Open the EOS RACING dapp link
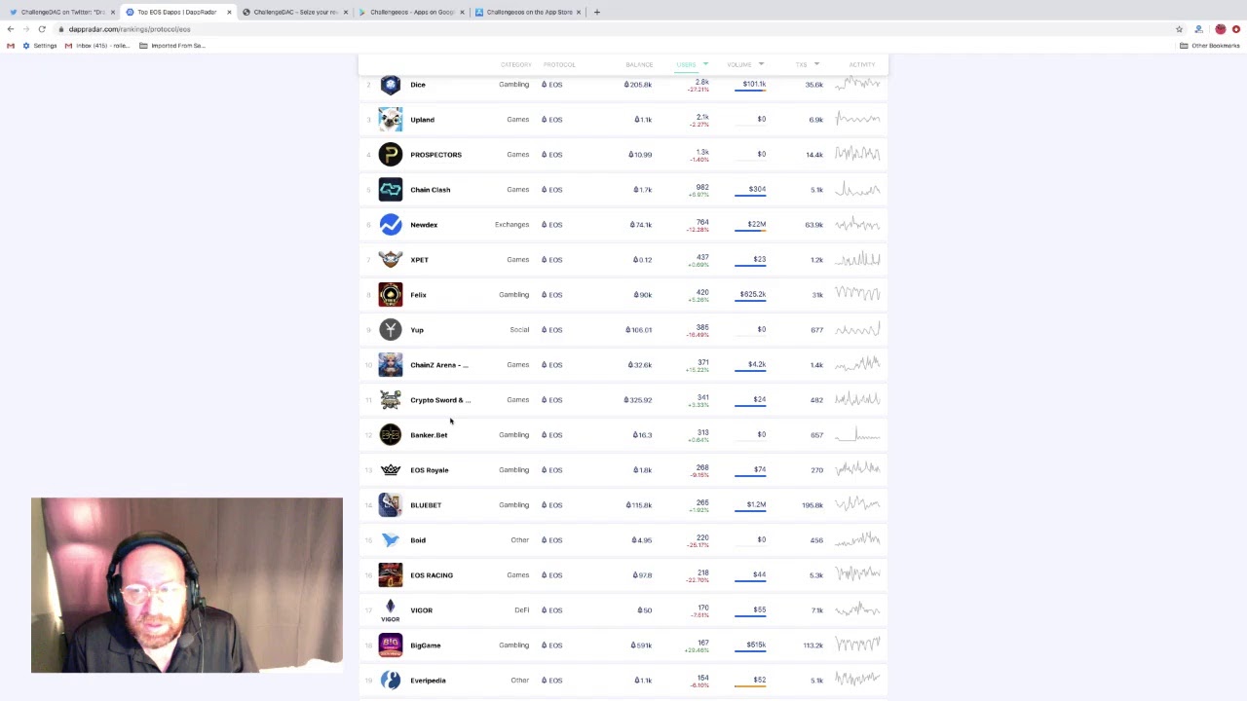The height and width of the screenshot is (701, 1247). [432, 575]
